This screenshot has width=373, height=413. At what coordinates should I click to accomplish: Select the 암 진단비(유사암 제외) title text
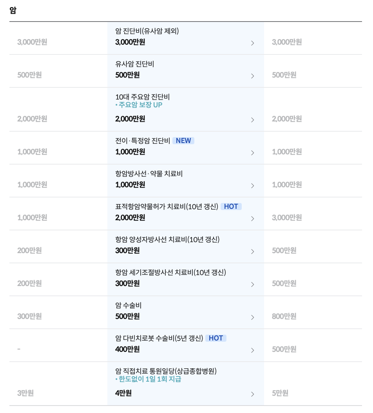(147, 31)
